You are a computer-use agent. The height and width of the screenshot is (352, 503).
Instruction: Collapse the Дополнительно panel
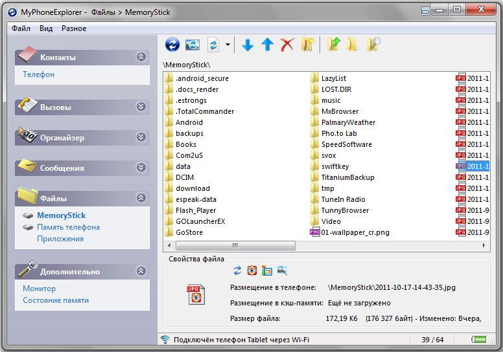click(x=141, y=271)
